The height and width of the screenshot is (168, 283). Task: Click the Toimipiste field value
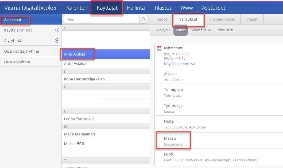[173, 95]
